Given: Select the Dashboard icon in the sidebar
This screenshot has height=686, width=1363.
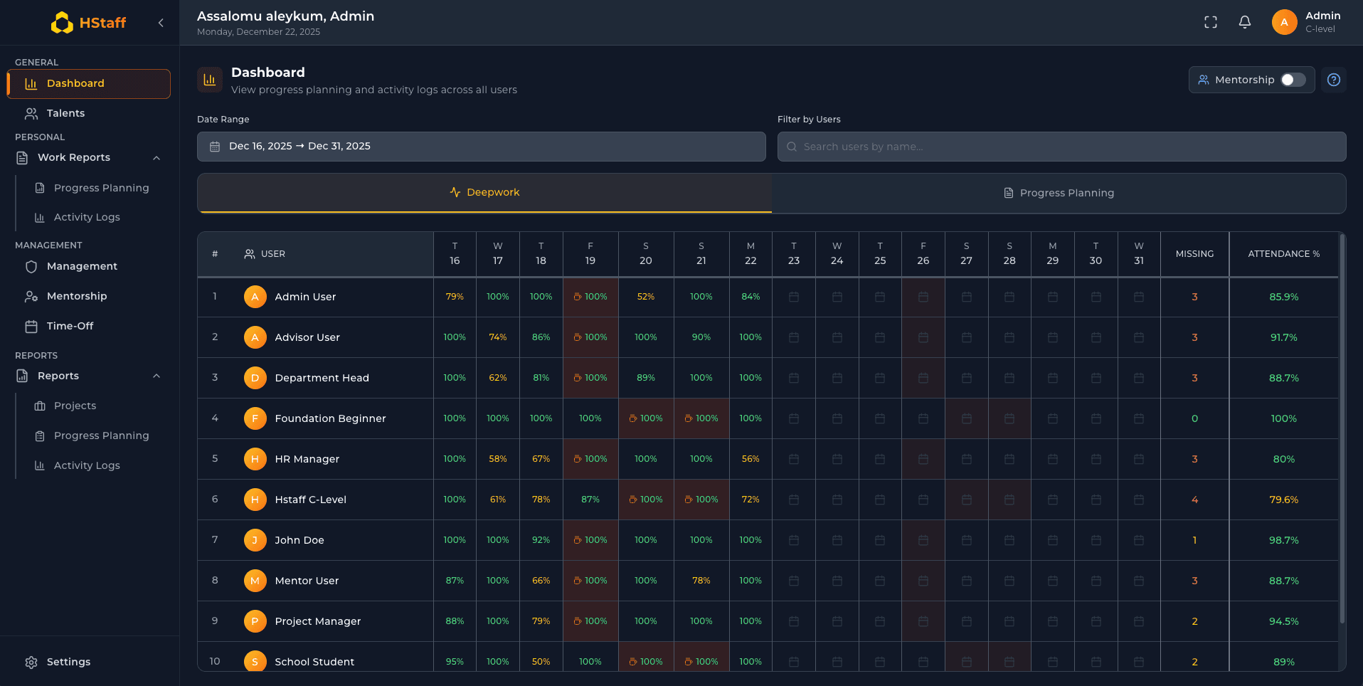Looking at the screenshot, I should (31, 83).
